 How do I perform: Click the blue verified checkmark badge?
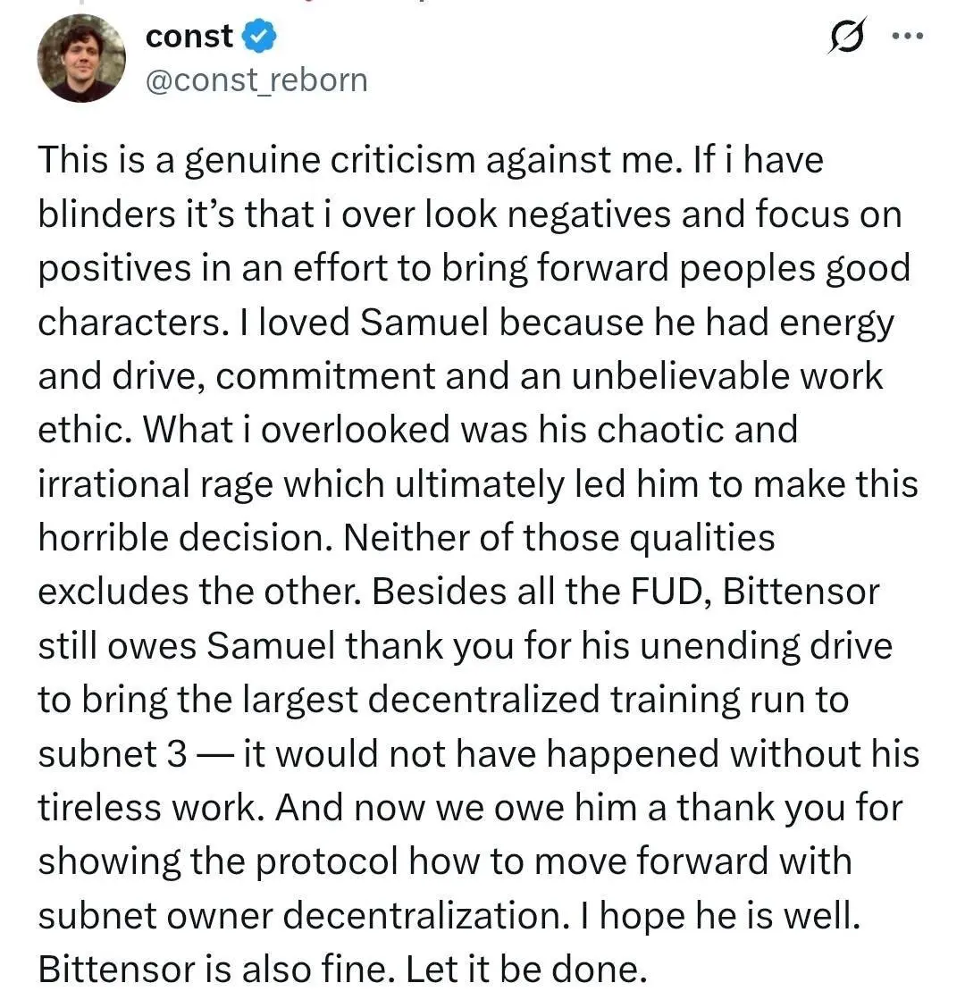click(x=260, y=37)
